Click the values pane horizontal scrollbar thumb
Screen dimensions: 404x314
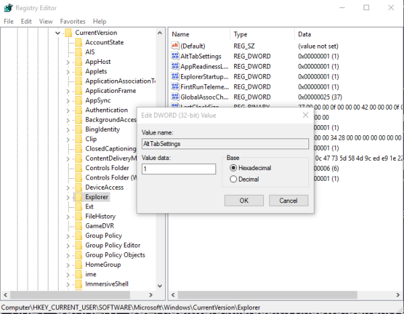coord(267,295)
